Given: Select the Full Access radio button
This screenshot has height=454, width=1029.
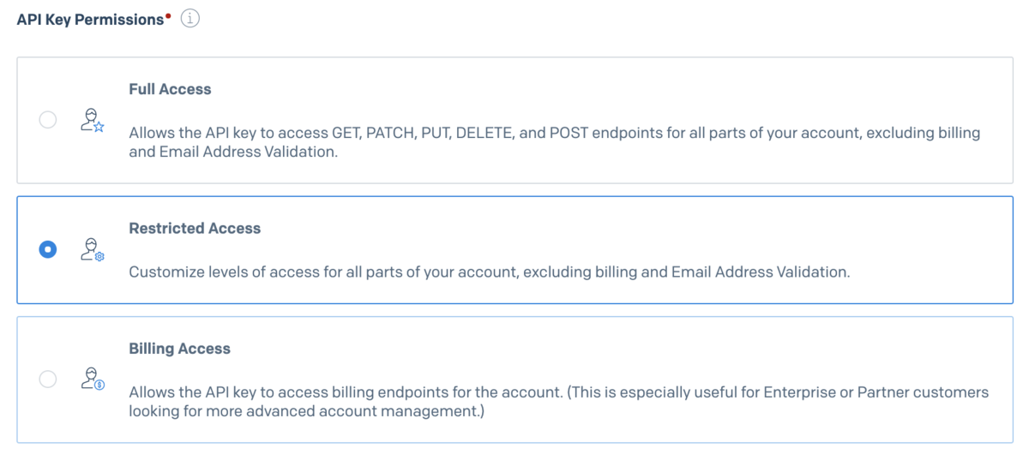Looking at the screenshot, I should (48, 120).
